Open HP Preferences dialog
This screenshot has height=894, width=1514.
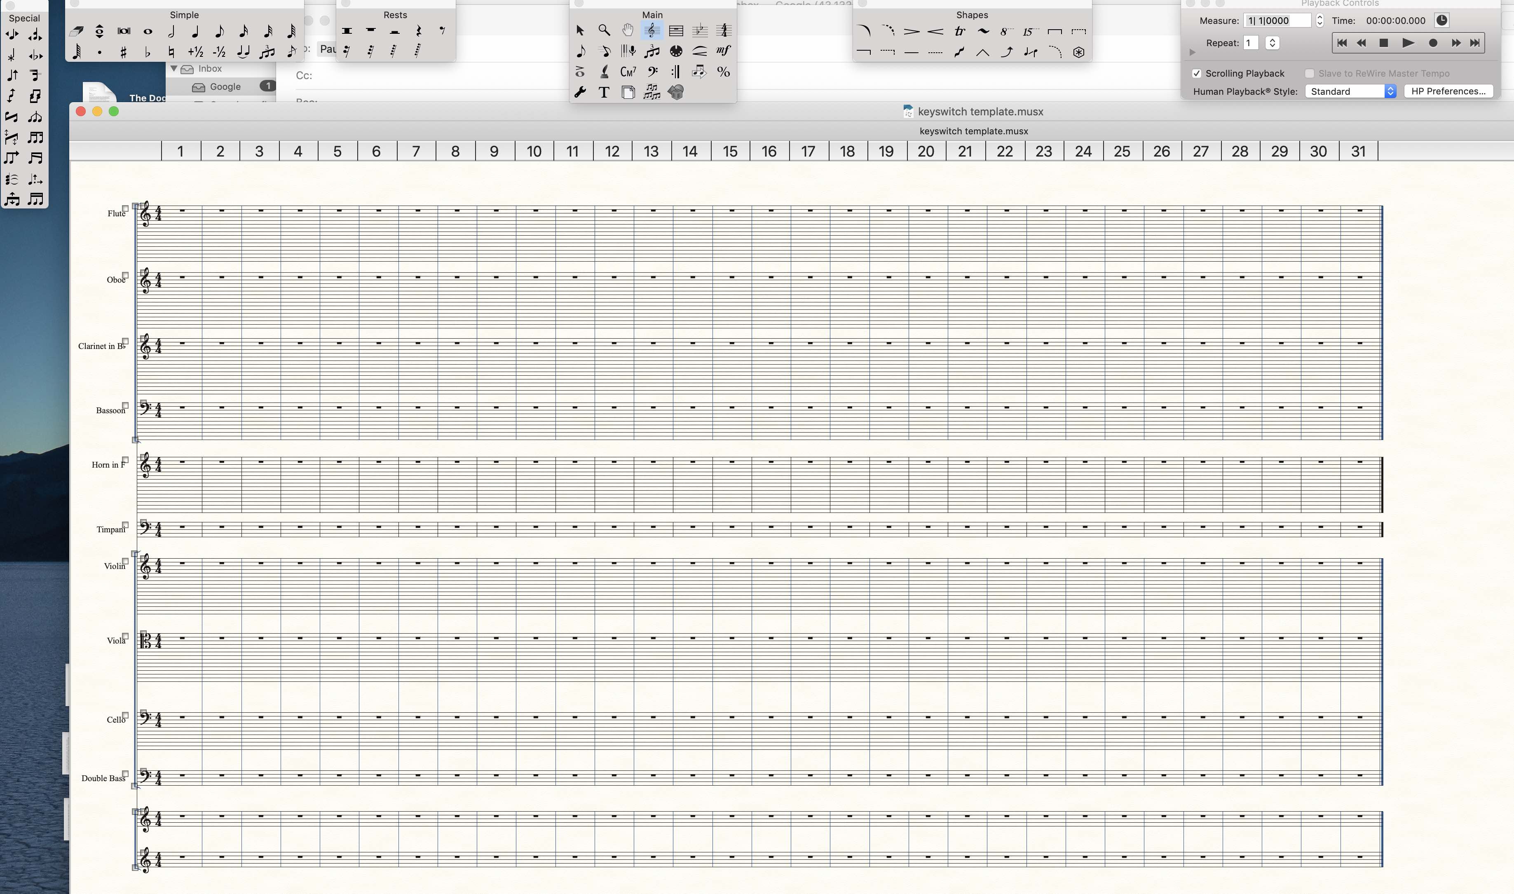point(1448,91)
